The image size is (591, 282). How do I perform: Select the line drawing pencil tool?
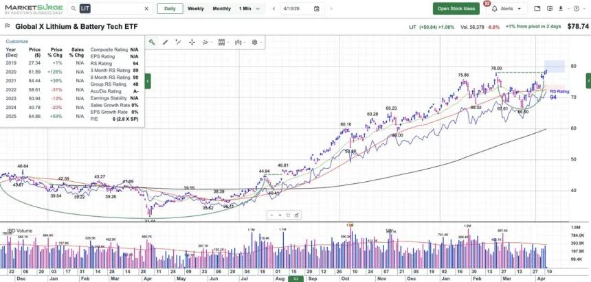[x=165, y=42]
